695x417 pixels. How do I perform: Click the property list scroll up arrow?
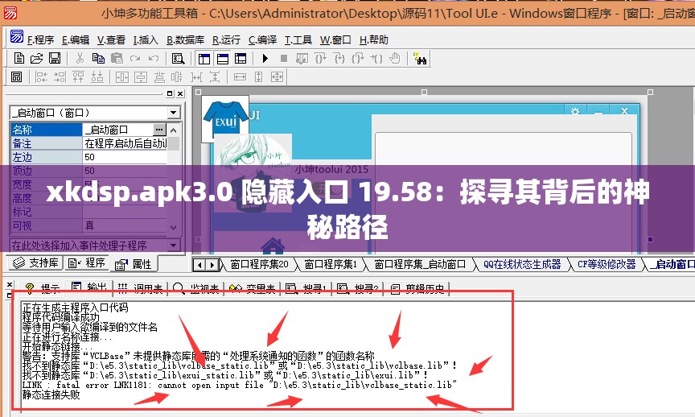pos(174,130)
